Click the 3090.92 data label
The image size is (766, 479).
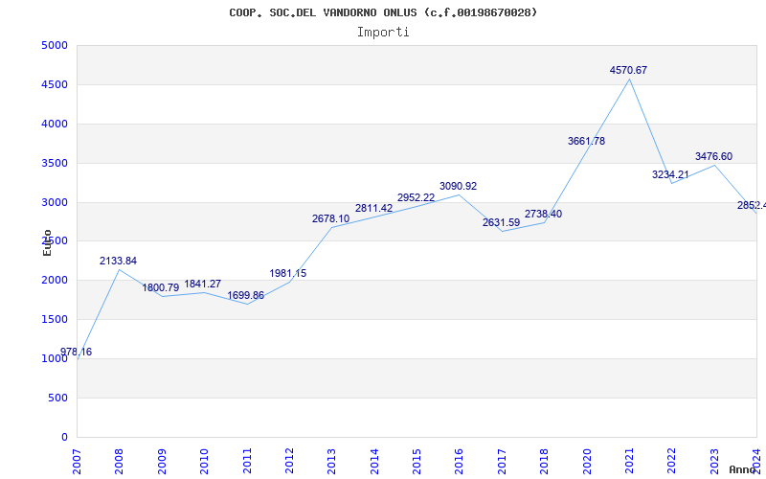459,186
